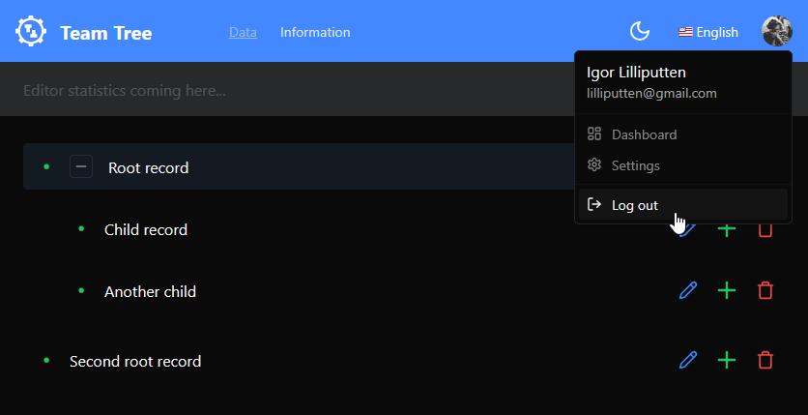
Task: Click the Settings gear icon
Action: 594,165
